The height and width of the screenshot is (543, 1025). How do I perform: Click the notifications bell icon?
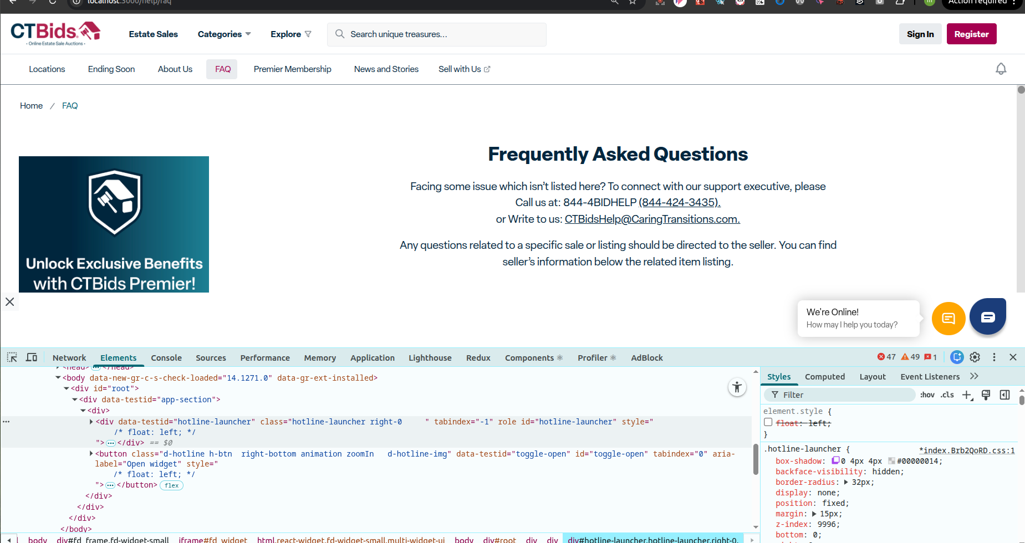1001,69
